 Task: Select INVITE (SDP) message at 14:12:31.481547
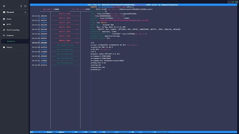(x=65, y=18)
